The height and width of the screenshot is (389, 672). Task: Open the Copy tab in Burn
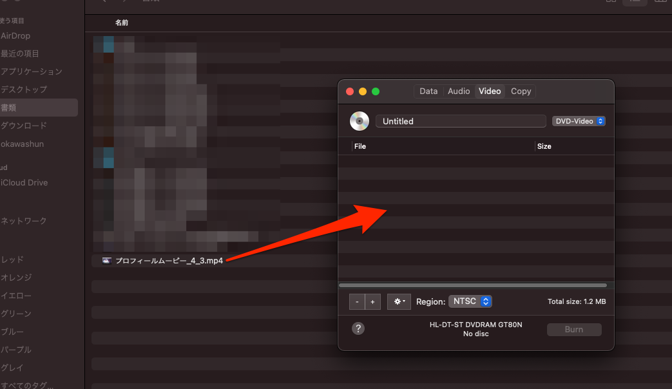pos(521,91)
